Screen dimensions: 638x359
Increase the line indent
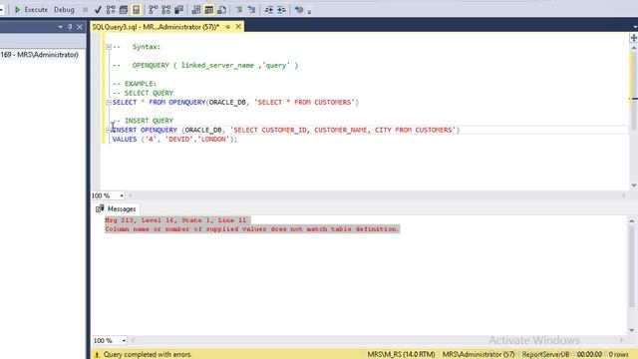click(x=281, y=9)
